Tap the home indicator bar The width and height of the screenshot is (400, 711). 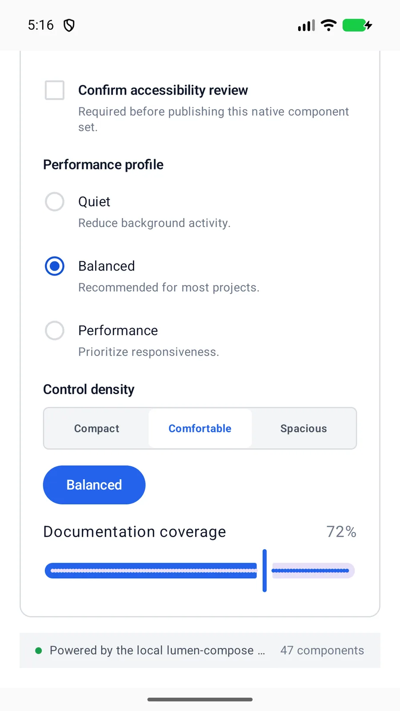[200, 699]
